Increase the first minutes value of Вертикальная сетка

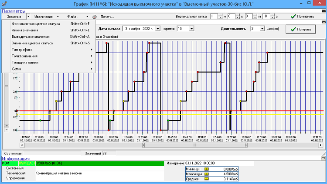coord(220,15)
